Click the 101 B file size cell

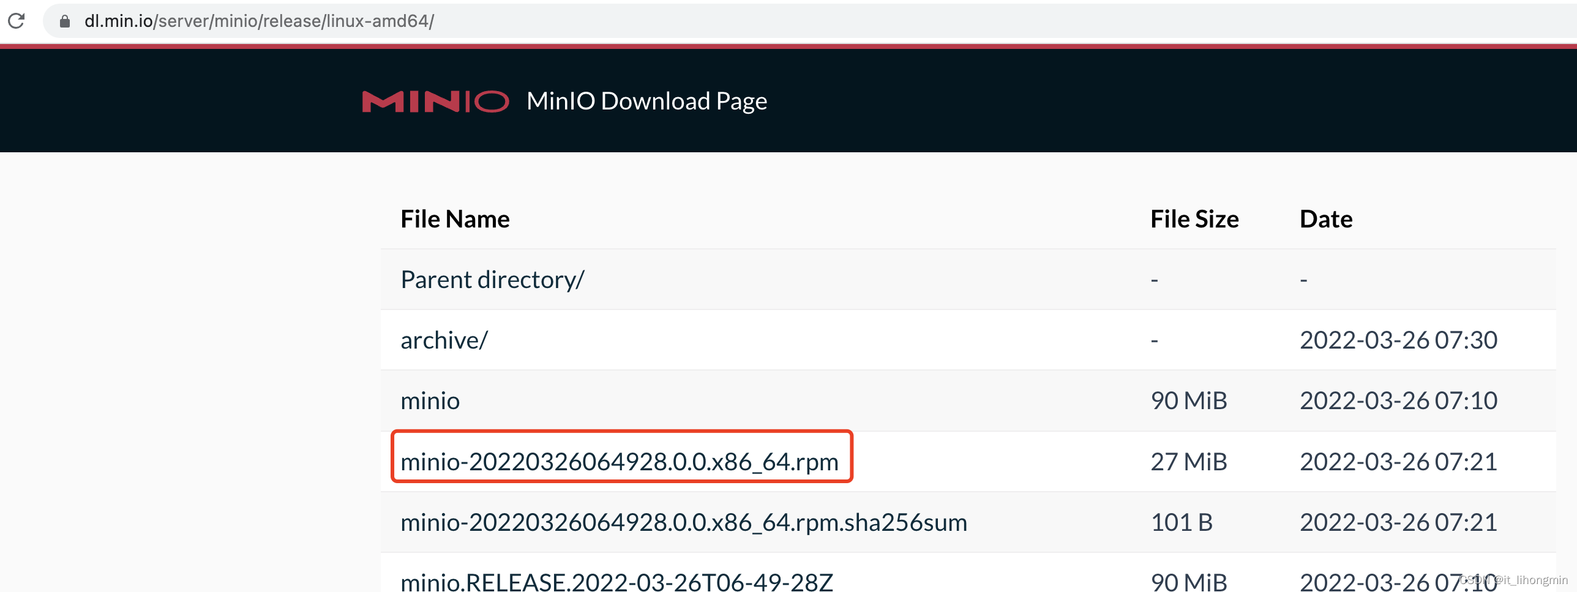1182,522
